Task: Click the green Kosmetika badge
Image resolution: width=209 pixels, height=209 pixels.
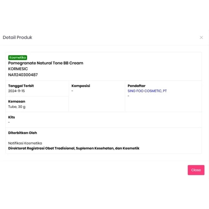Action: [18, 58]
